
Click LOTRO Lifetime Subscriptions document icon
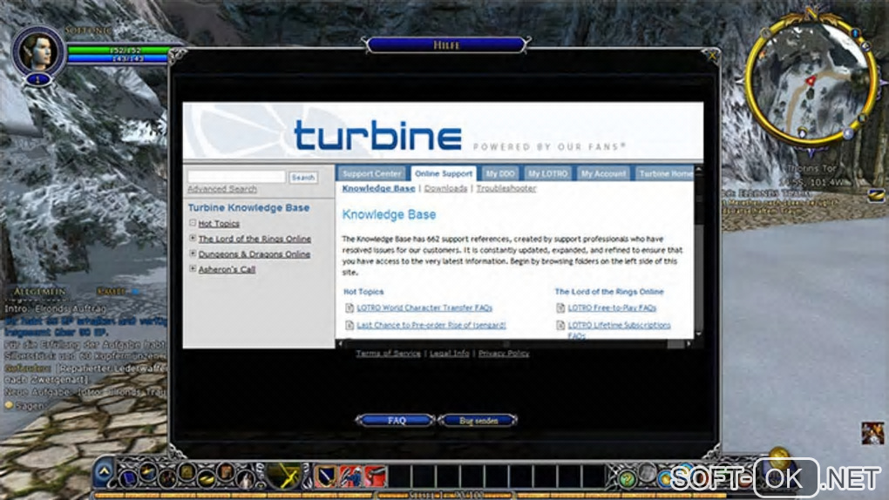[x=560, y=326]
